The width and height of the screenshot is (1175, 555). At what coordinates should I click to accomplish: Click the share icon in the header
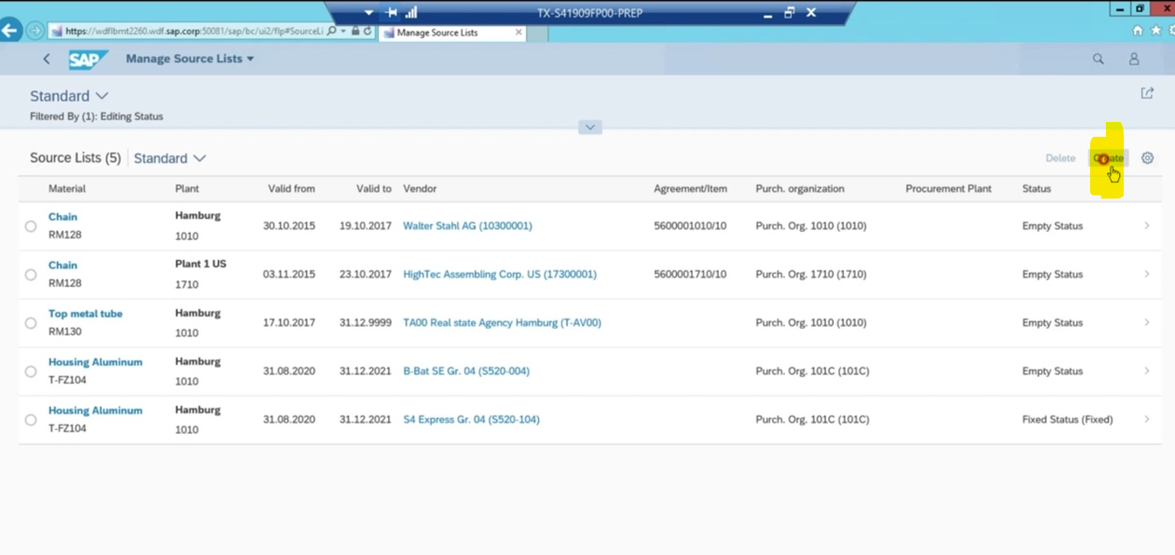point(1147,93)
